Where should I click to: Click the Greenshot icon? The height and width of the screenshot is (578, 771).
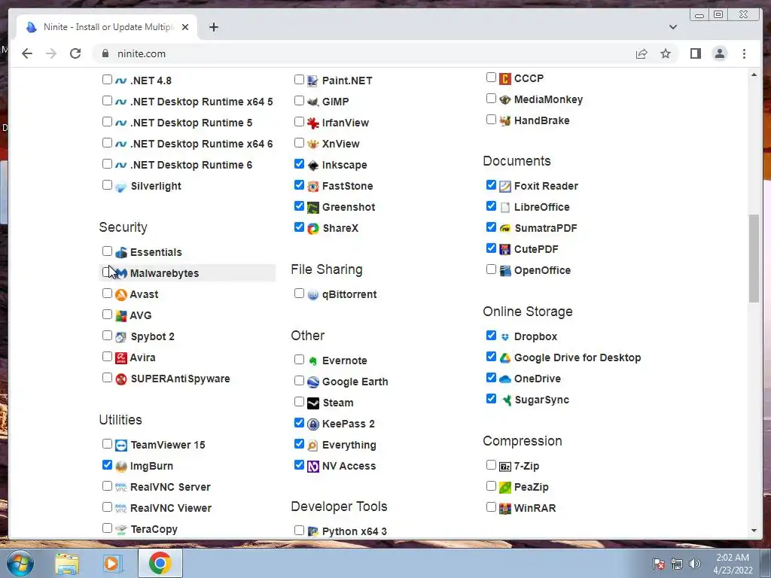pyautogui.click(x=312, y=208)
